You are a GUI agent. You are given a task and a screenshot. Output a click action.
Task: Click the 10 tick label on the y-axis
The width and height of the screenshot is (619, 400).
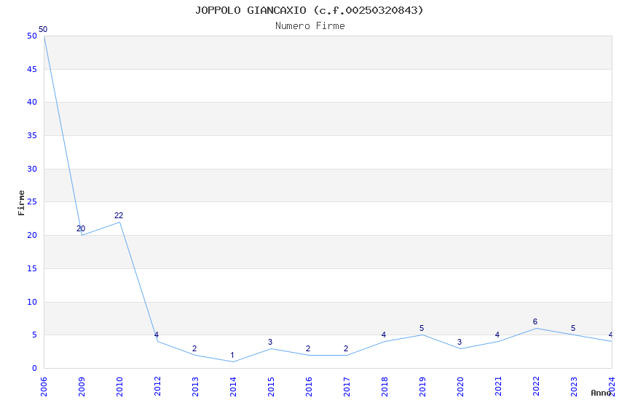(x=32, y=302)
